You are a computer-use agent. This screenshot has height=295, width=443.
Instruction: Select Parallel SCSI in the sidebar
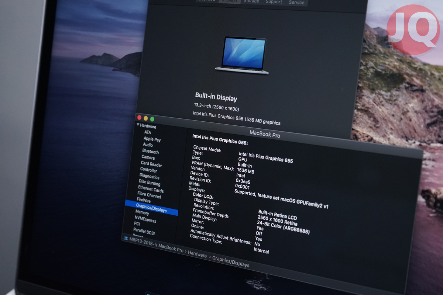pos(144,232)
